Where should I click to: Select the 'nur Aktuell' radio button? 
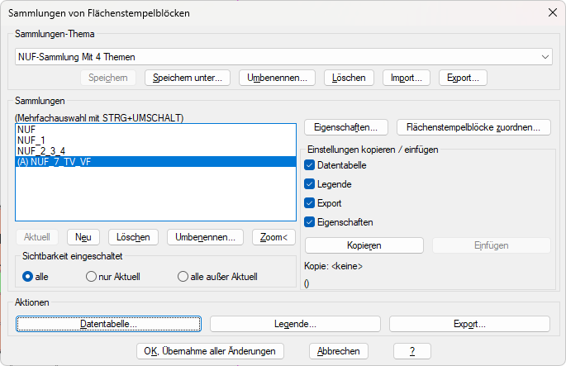coord(92,277)
